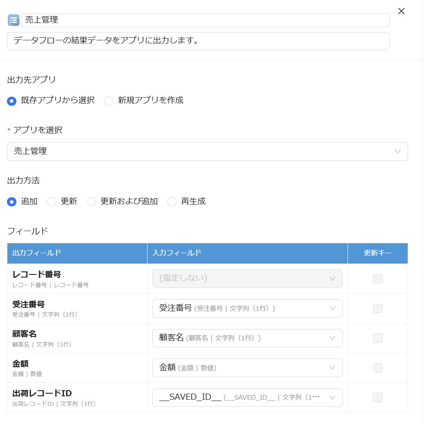Open input field dropdown for 顧客名 row
Screen dimensions: 425x424
coord(247,338)
